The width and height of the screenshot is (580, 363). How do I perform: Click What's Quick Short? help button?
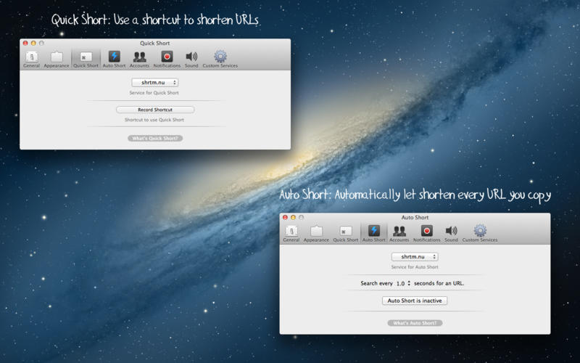pos(155,138)
